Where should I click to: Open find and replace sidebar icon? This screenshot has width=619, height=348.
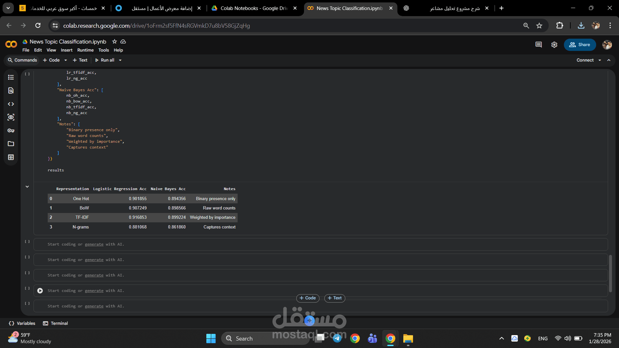pyautogui.click(x=11, y=91)
